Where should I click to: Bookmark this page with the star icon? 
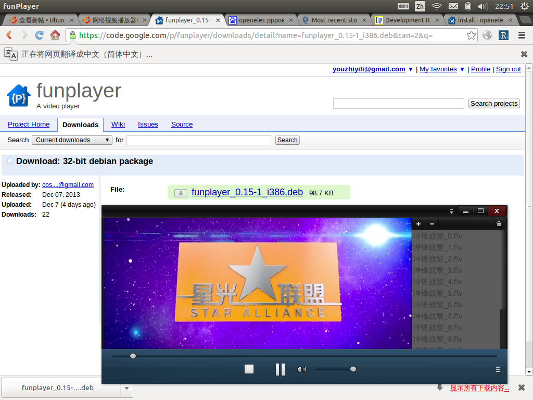(471, 35)
